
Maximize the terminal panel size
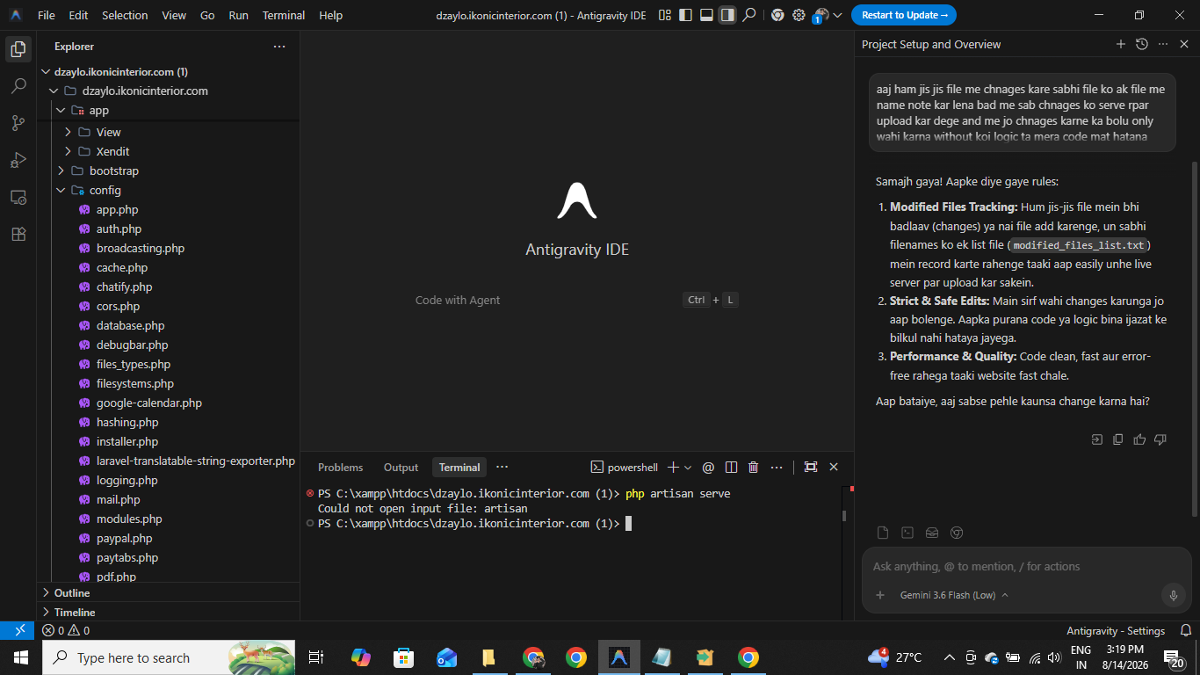pos(811,468)
